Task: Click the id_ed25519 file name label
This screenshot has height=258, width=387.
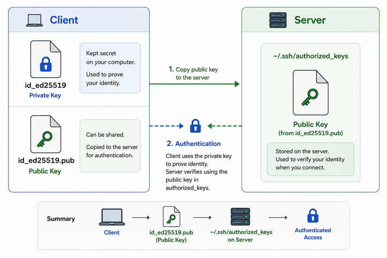Action: (46, 85)
